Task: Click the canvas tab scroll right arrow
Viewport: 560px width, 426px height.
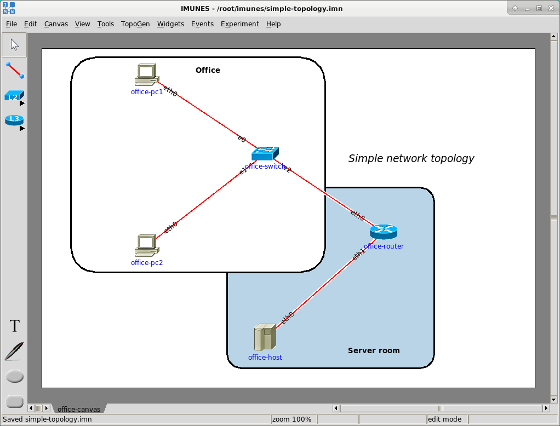Action: (47, 408)
